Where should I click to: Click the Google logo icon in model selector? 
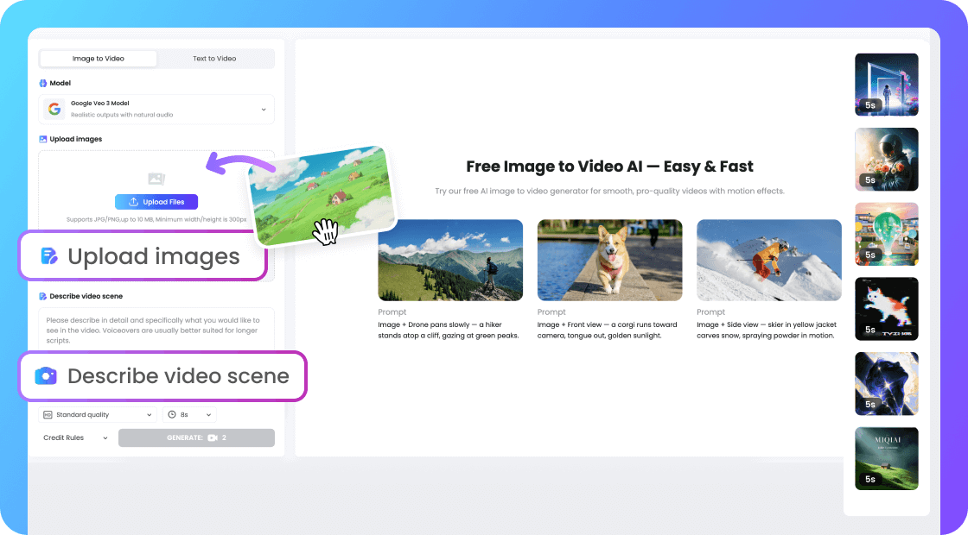55,109
